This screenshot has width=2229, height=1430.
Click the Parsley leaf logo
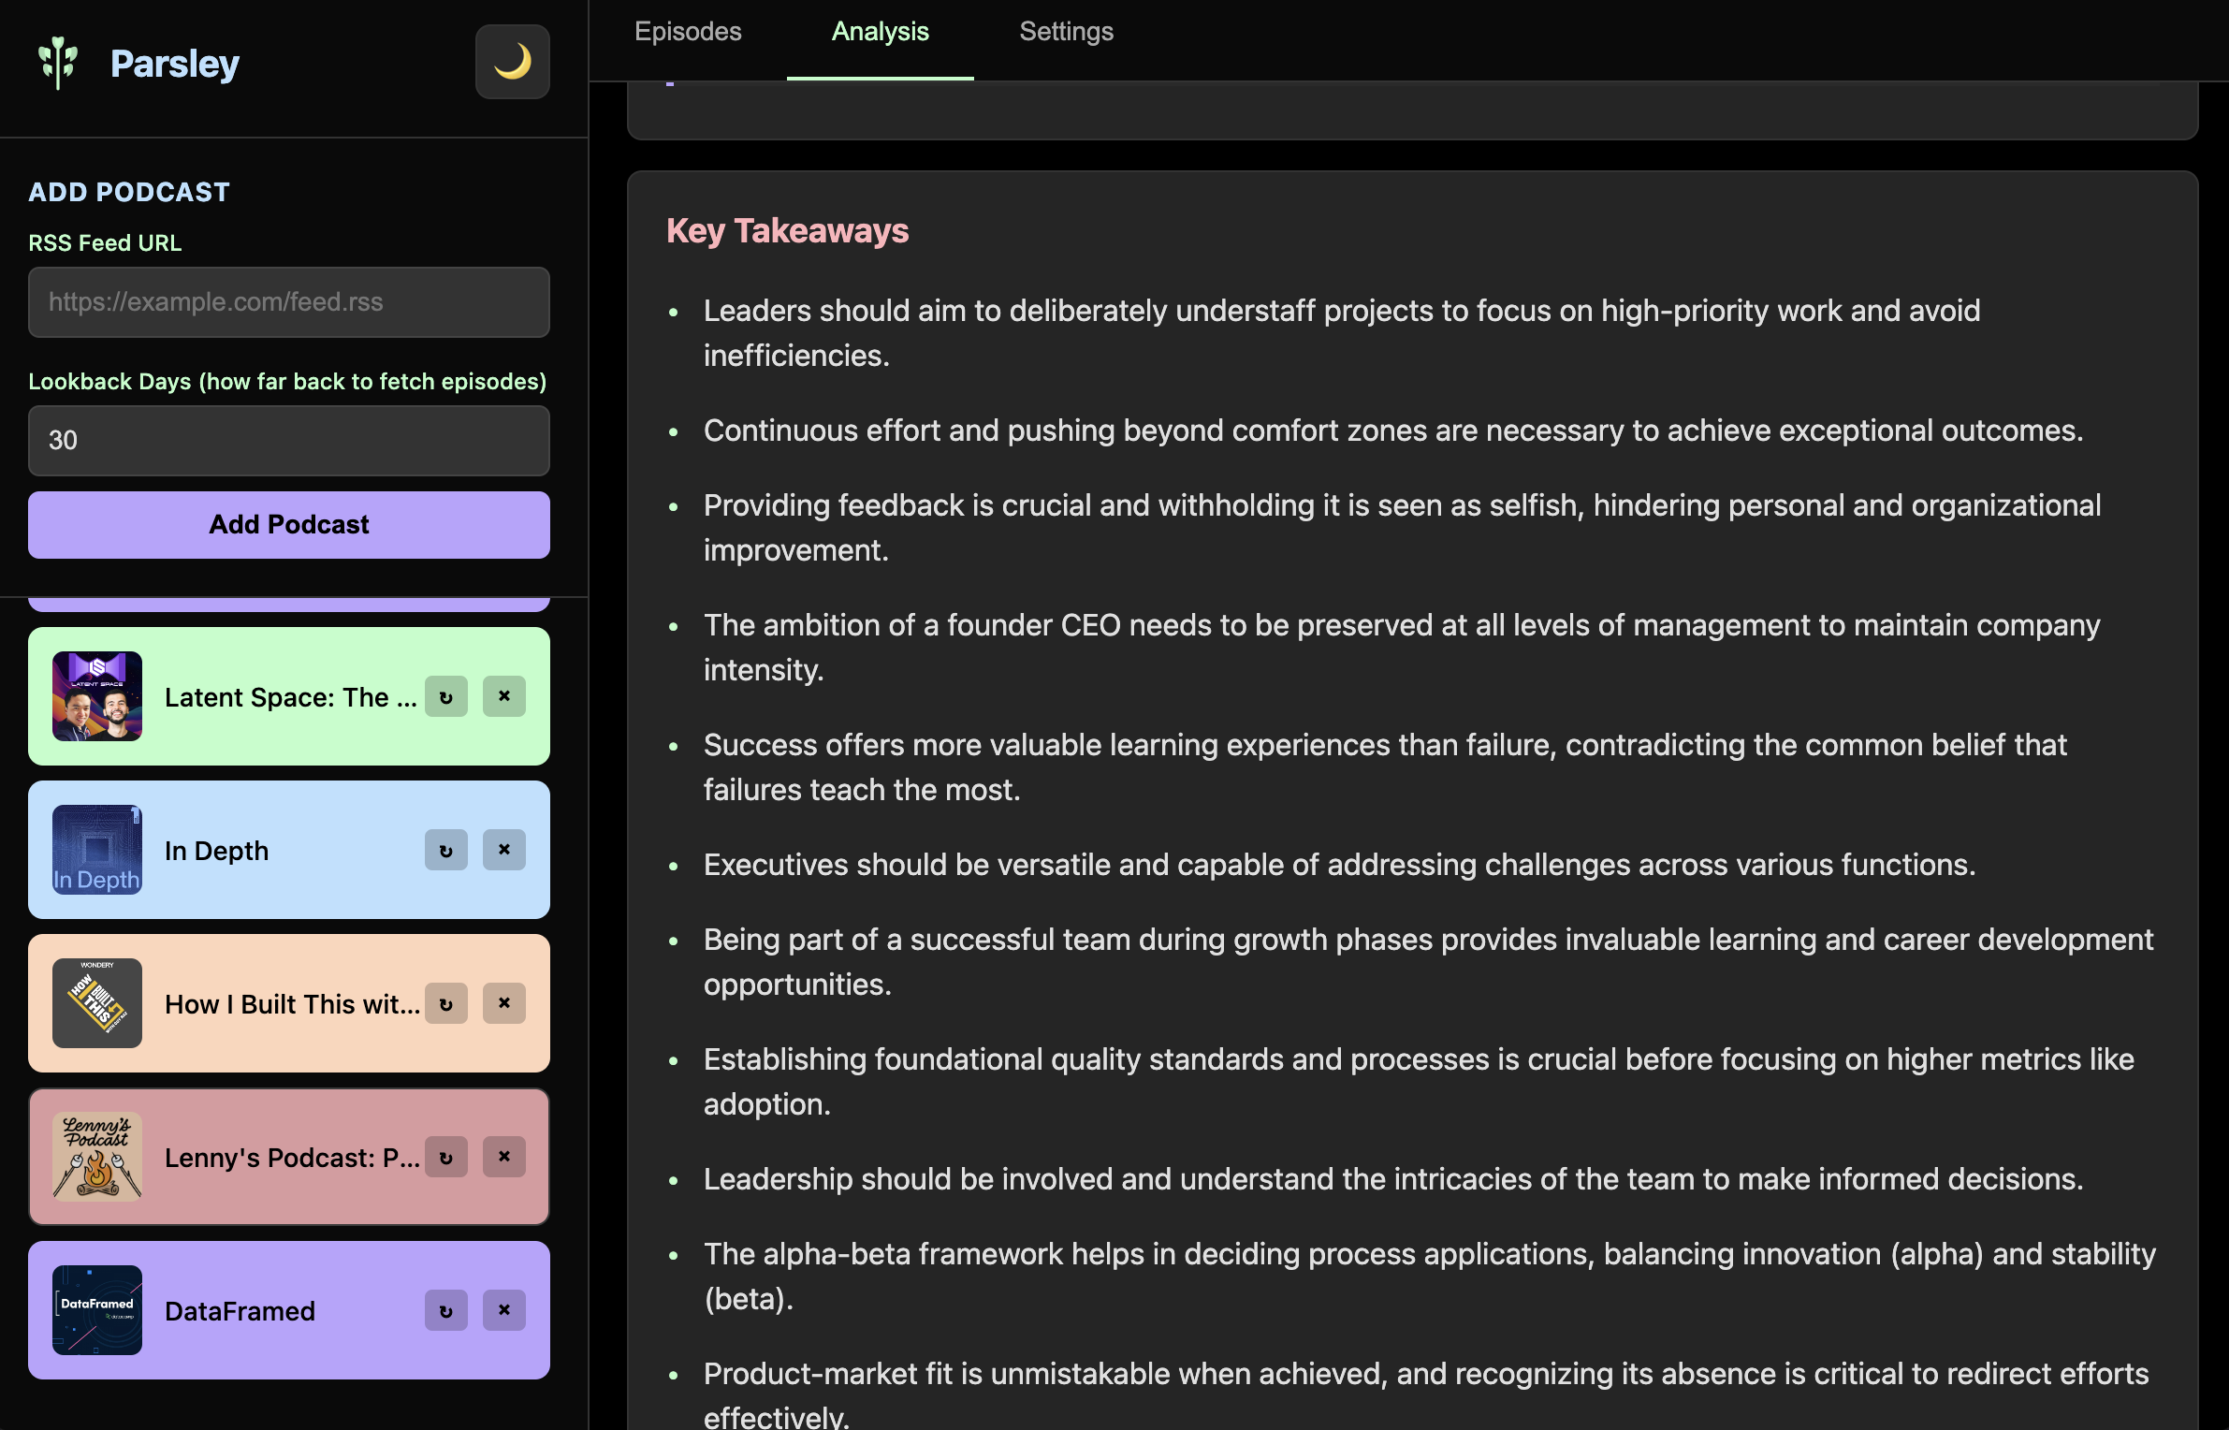tap(58, 63)
